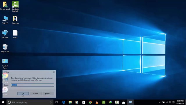Open the volume speaker tray icon

pos(170,102)
